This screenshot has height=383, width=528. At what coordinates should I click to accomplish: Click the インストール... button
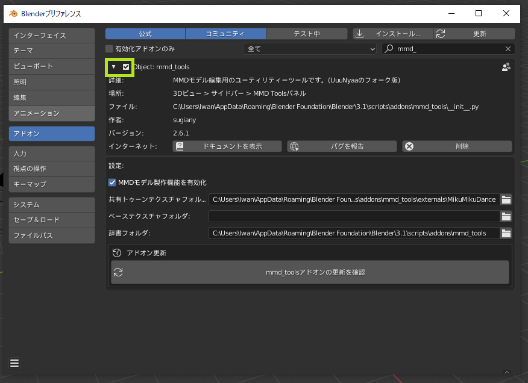pos(393,34)
